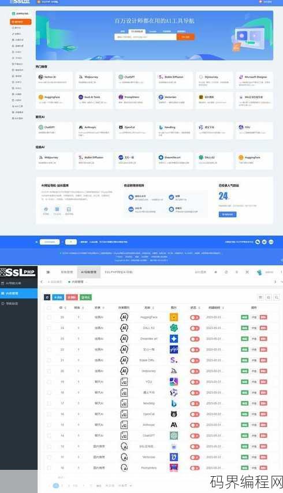This screenshot has height=493, width=283.
Task: Sort the table by ID column arrows
Action: [65, 308]
